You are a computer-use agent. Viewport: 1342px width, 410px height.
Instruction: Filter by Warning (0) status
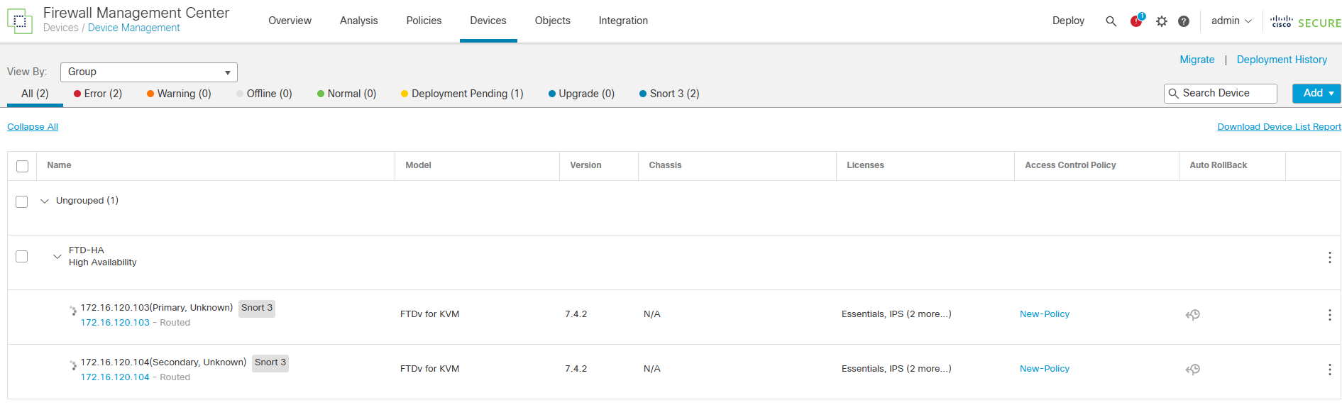179,94
